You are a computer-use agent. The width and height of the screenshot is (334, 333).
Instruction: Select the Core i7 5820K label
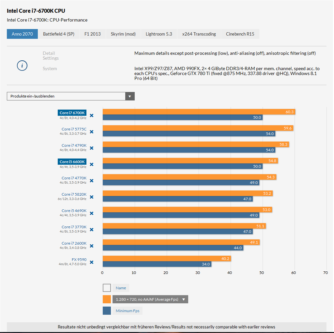[x=74, y=194]
